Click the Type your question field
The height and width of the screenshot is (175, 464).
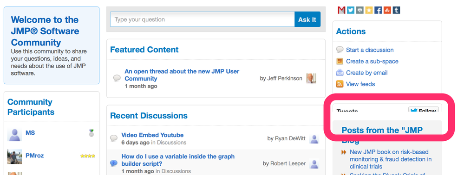pyautogui.click(x=203, y=19)
